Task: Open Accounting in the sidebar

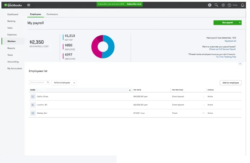Action: point(13,62)
